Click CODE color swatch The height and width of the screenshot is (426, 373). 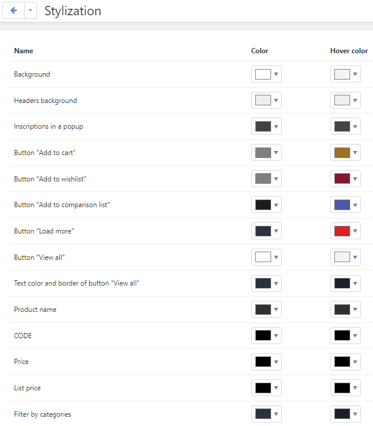[x=263, y=335]
